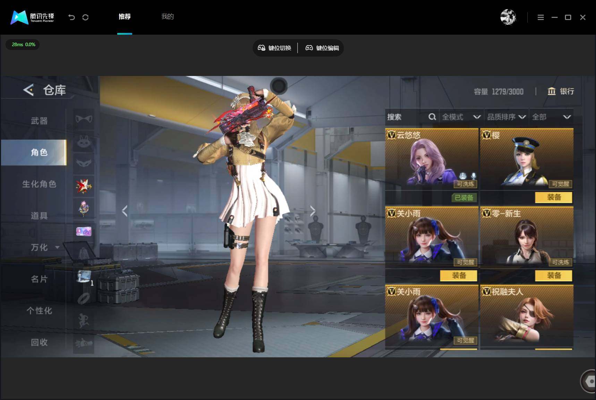Select the dance pose slot icon

tap(84, 321)
